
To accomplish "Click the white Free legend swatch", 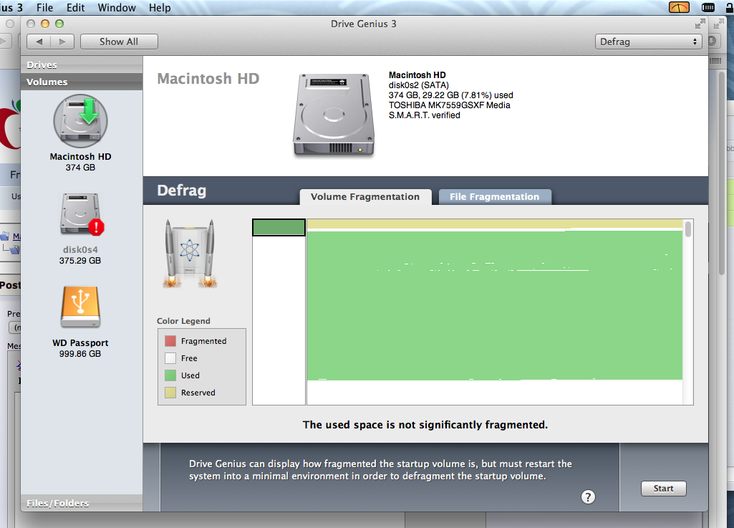I will pyautogui.click(x=170, y=358).
